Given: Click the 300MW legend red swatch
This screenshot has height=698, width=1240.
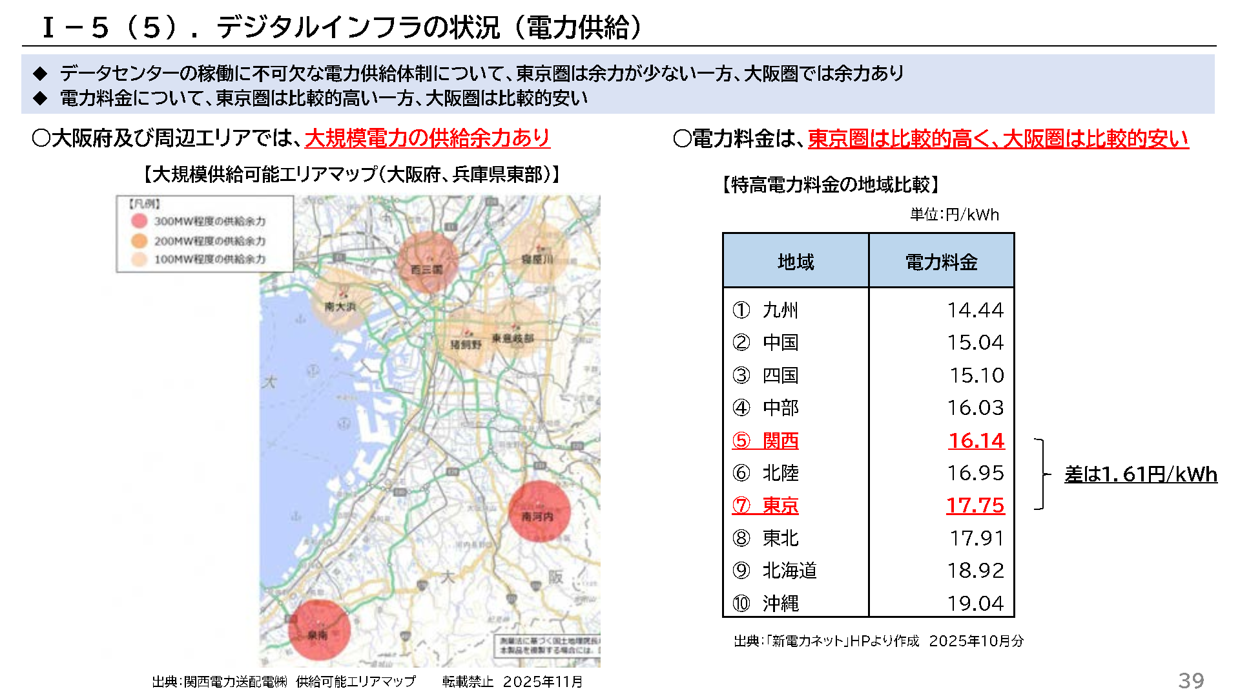Looking at the screenshot, I should pos(139,221).
